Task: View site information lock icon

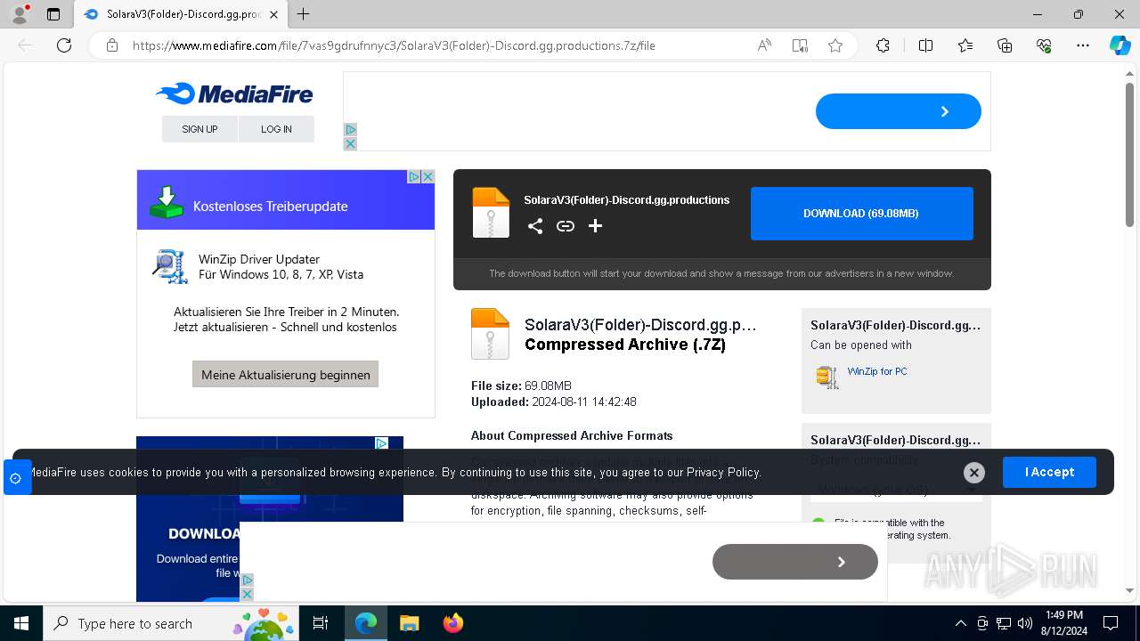Action: click(112, 45)
